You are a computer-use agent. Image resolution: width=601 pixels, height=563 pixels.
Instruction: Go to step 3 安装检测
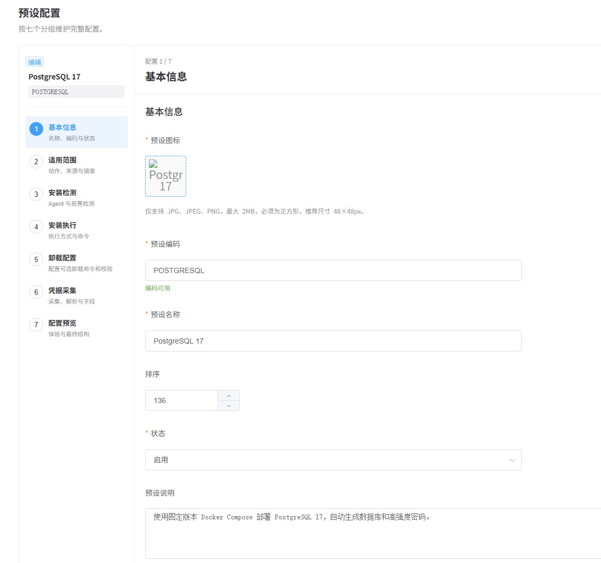tap(76, 197)
